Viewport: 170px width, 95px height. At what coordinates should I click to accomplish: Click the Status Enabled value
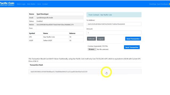[x=40, y=21]
